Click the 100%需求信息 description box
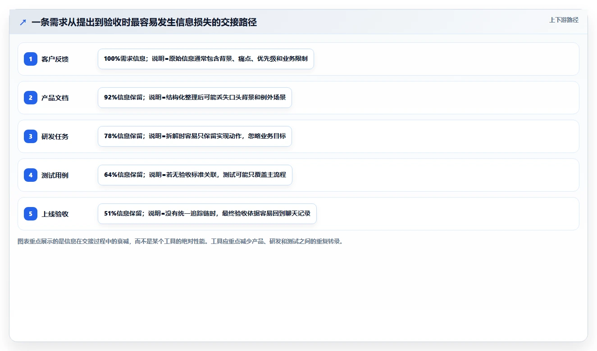 coord(206,59)
